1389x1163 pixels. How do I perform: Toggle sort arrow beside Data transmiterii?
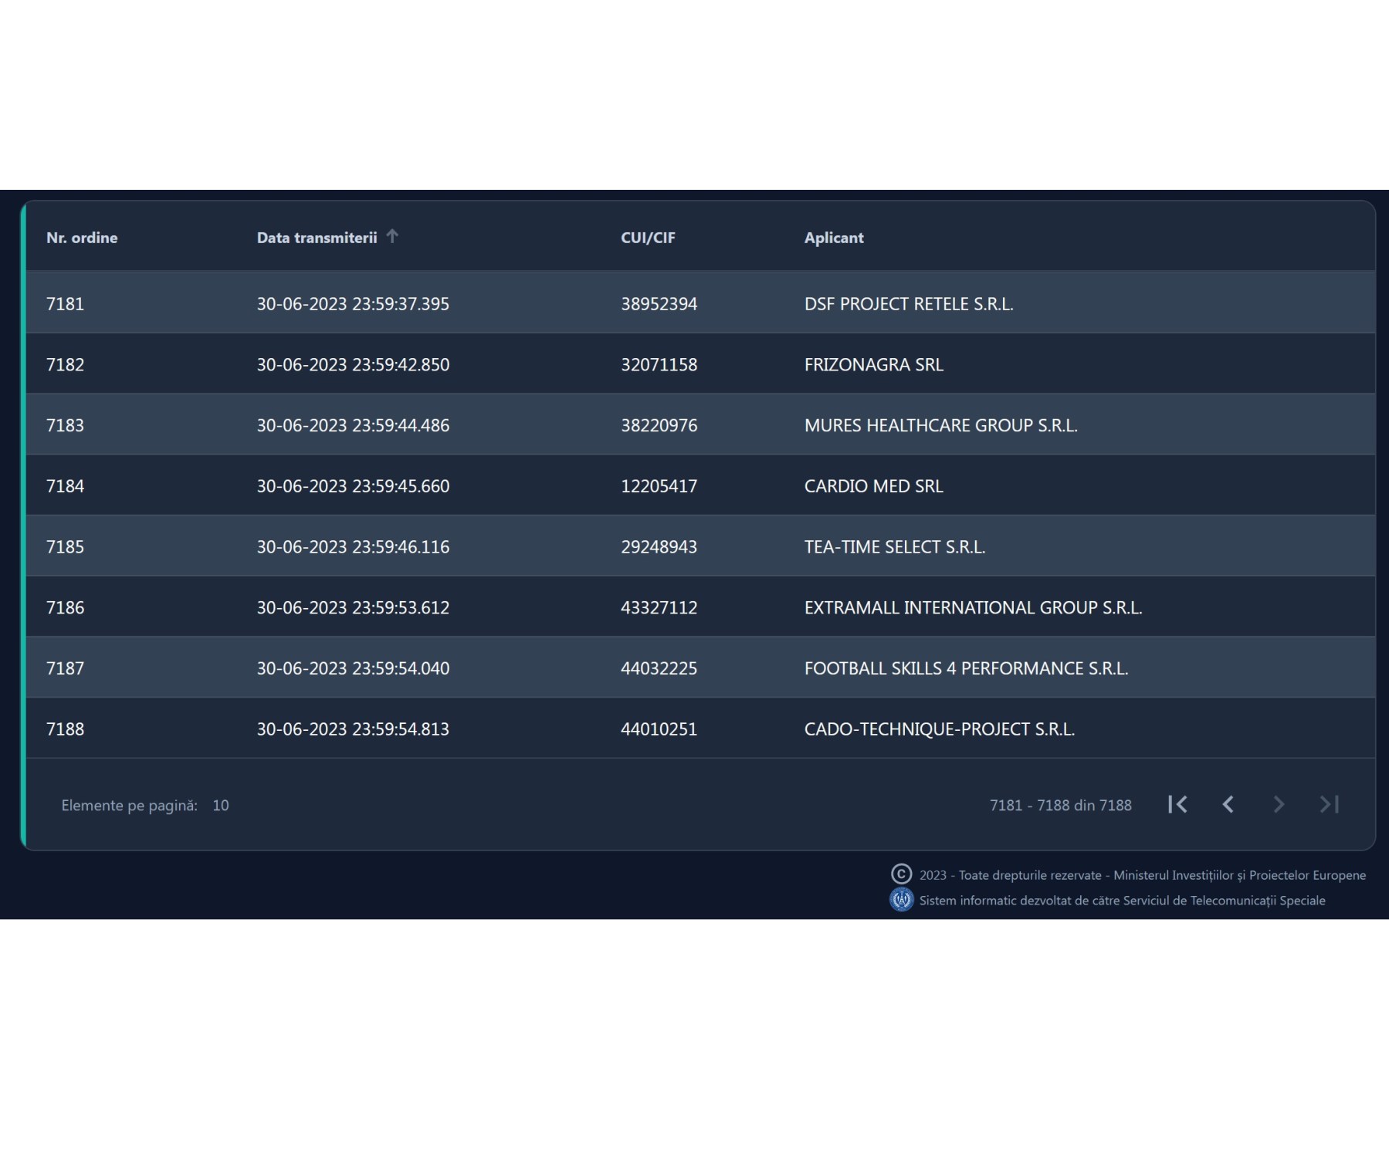pos(392,236)
